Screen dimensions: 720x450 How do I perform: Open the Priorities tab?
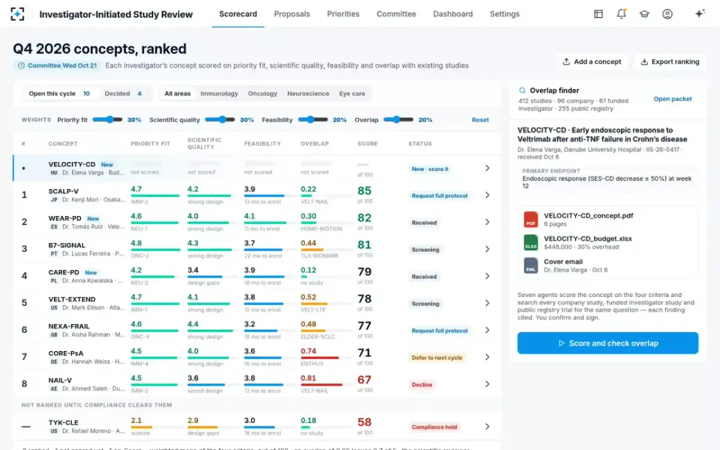click(x=343, y=14)
